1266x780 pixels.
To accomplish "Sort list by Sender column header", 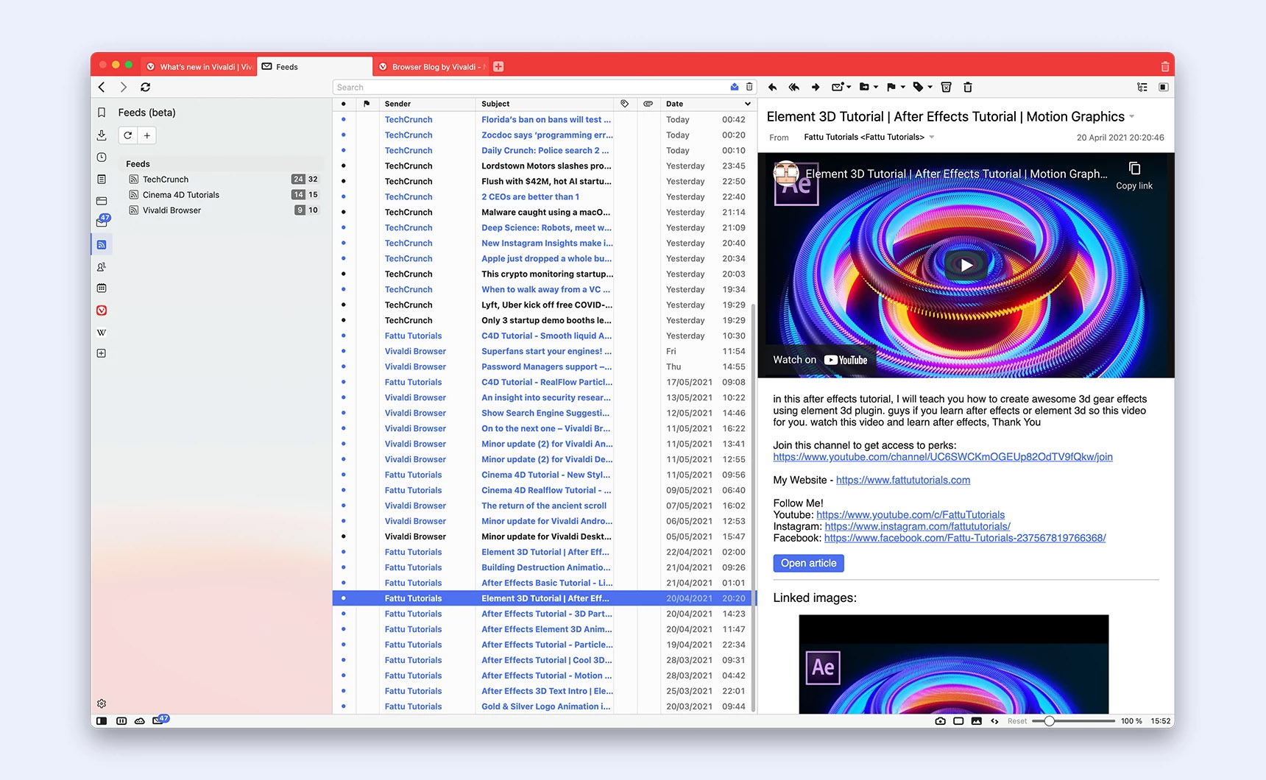I will [427, 104].
